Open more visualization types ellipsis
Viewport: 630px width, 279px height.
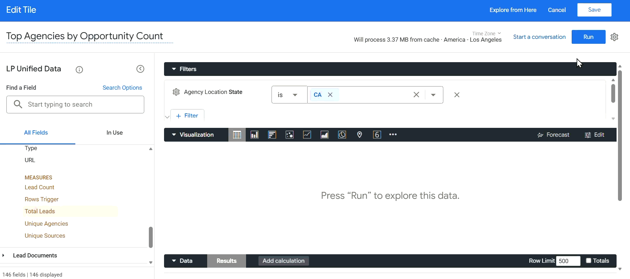pos(393,135)
